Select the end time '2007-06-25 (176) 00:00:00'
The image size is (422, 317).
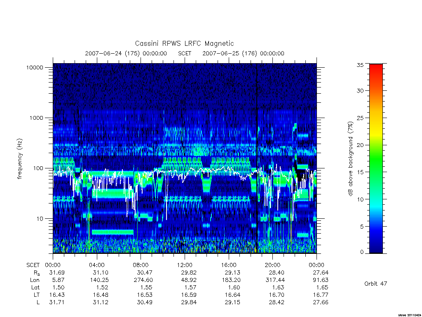coord(243,53)
